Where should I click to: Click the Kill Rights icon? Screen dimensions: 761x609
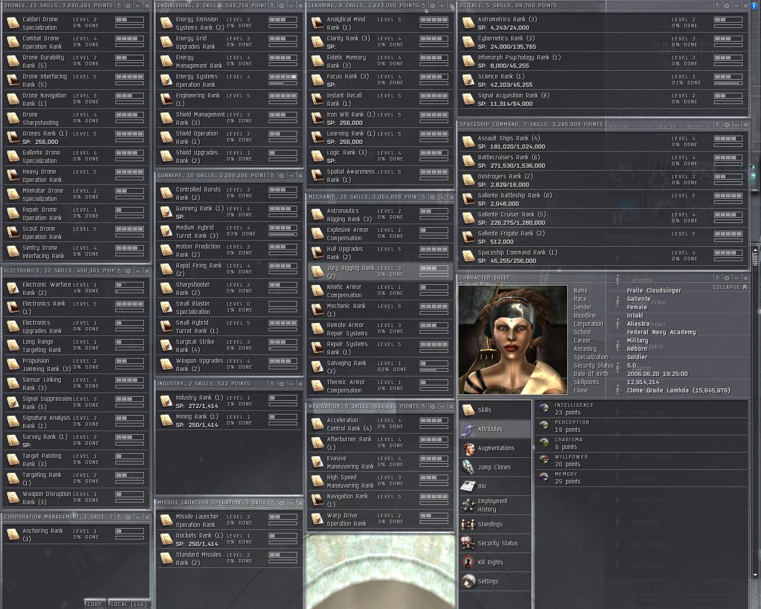click(x=468, y=562)
